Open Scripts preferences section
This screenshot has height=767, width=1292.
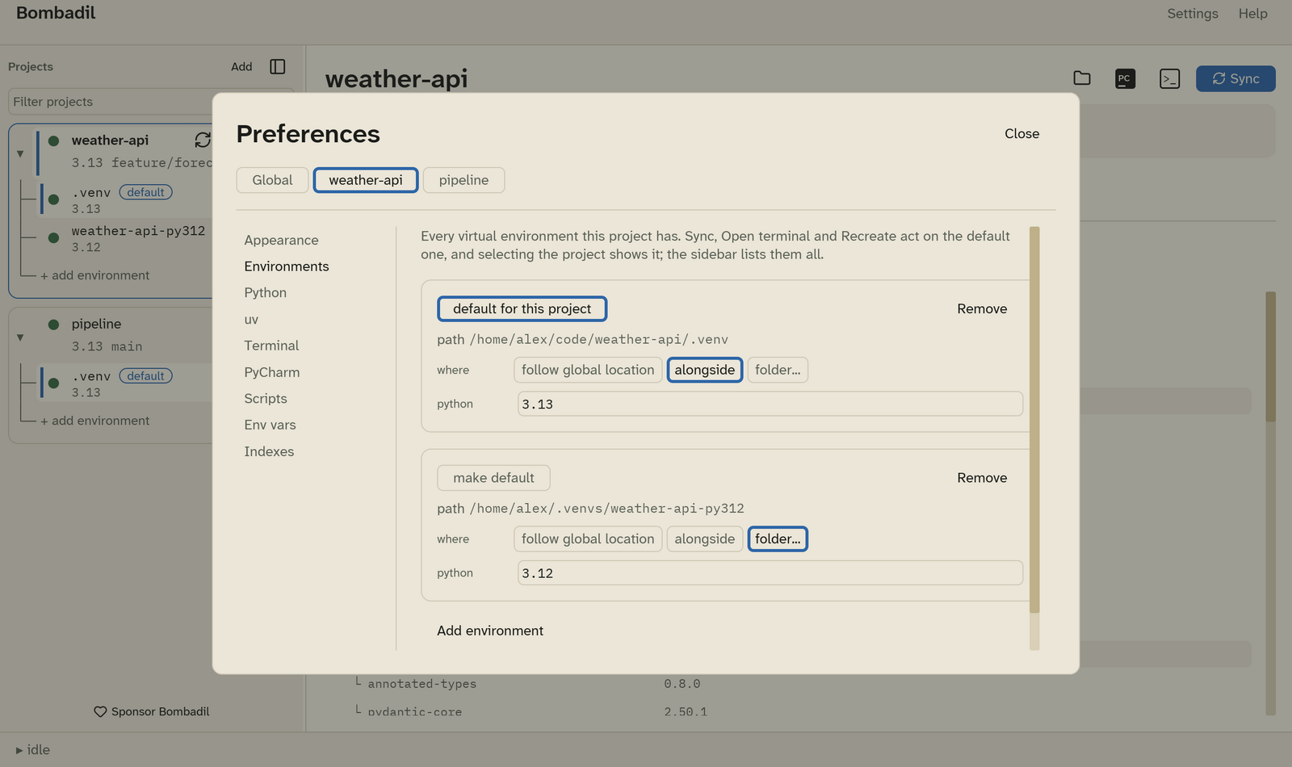tap(266, 399)
